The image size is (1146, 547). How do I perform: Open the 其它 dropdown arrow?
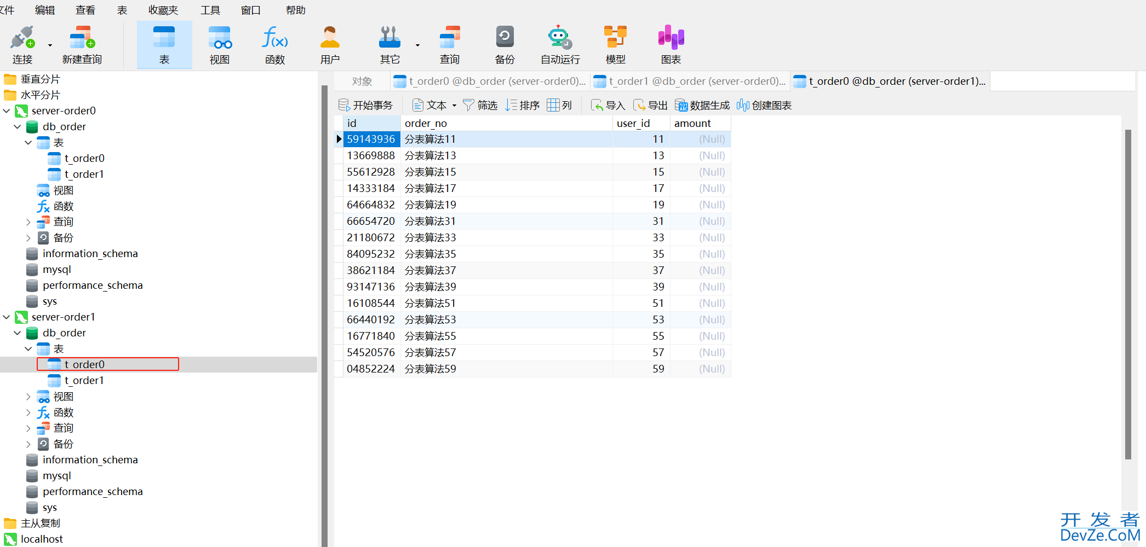tap(417, 45)
